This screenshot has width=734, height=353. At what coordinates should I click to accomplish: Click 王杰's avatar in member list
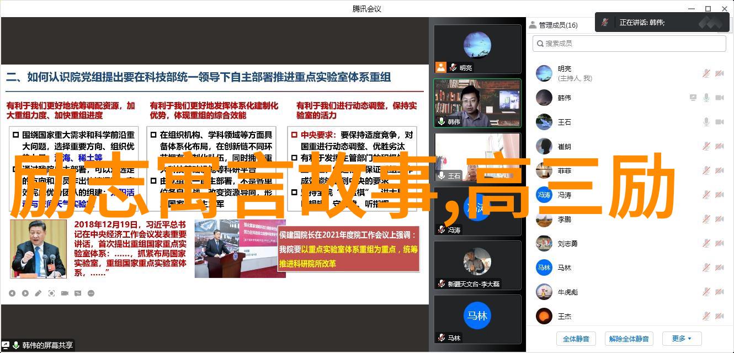pyautogui.click(x=544, y=316)
